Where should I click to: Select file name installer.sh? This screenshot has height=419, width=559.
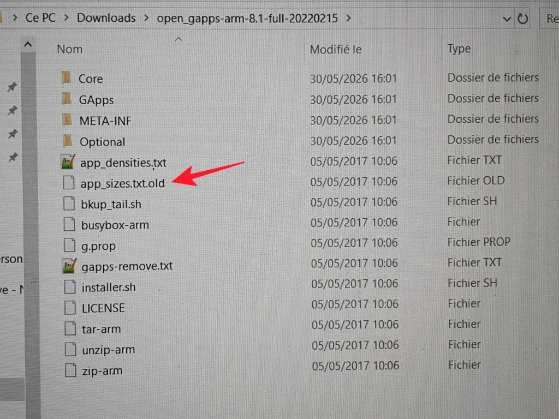coord(109,287)
